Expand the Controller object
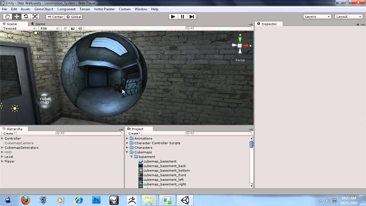366x206 pixels. (x=2, y=138)
